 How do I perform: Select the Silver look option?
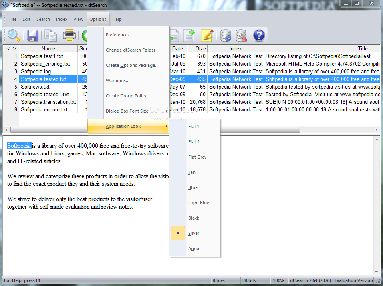click(x=195, y=233)
